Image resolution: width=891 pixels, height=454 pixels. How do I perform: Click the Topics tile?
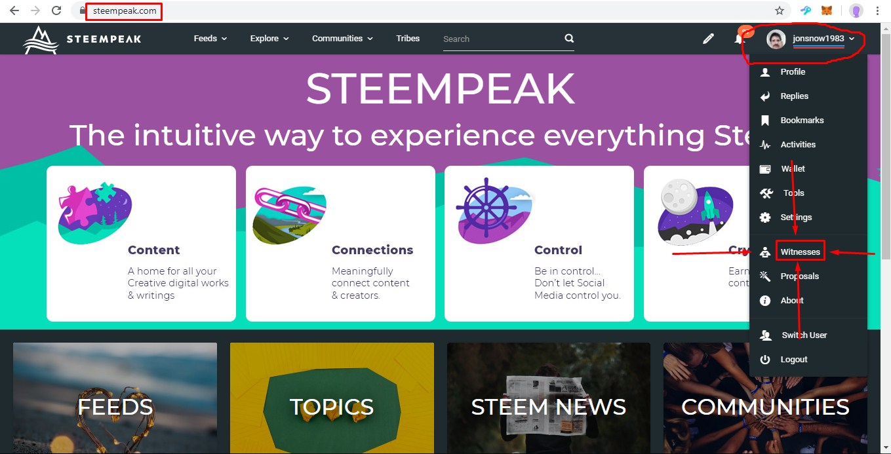pyautogui.click(x=332, y=398)
